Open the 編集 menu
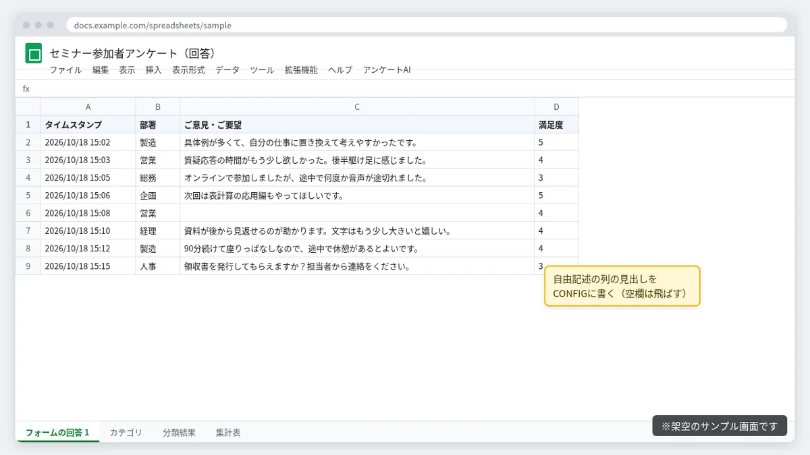 tap(101, 69)
